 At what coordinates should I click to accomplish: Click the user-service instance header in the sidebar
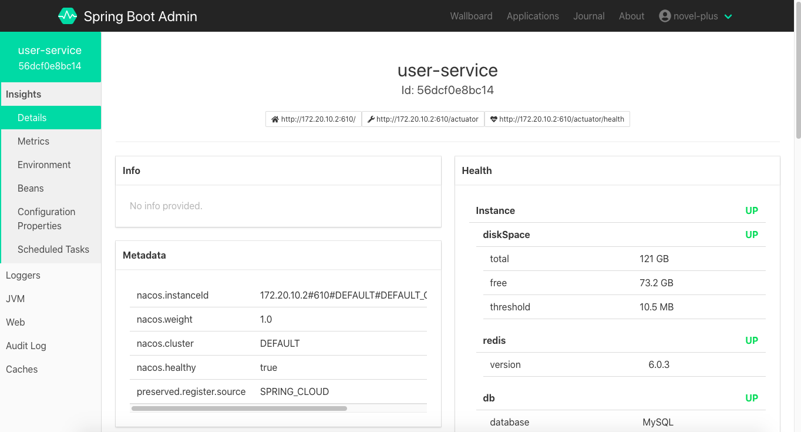coord(51,57)
